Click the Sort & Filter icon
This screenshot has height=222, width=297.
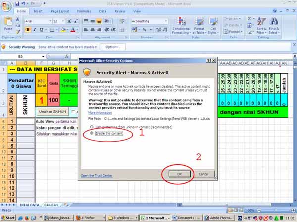[261, 26]
